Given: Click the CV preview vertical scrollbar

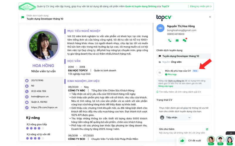Looking at the screenshot, I should 153,34.
